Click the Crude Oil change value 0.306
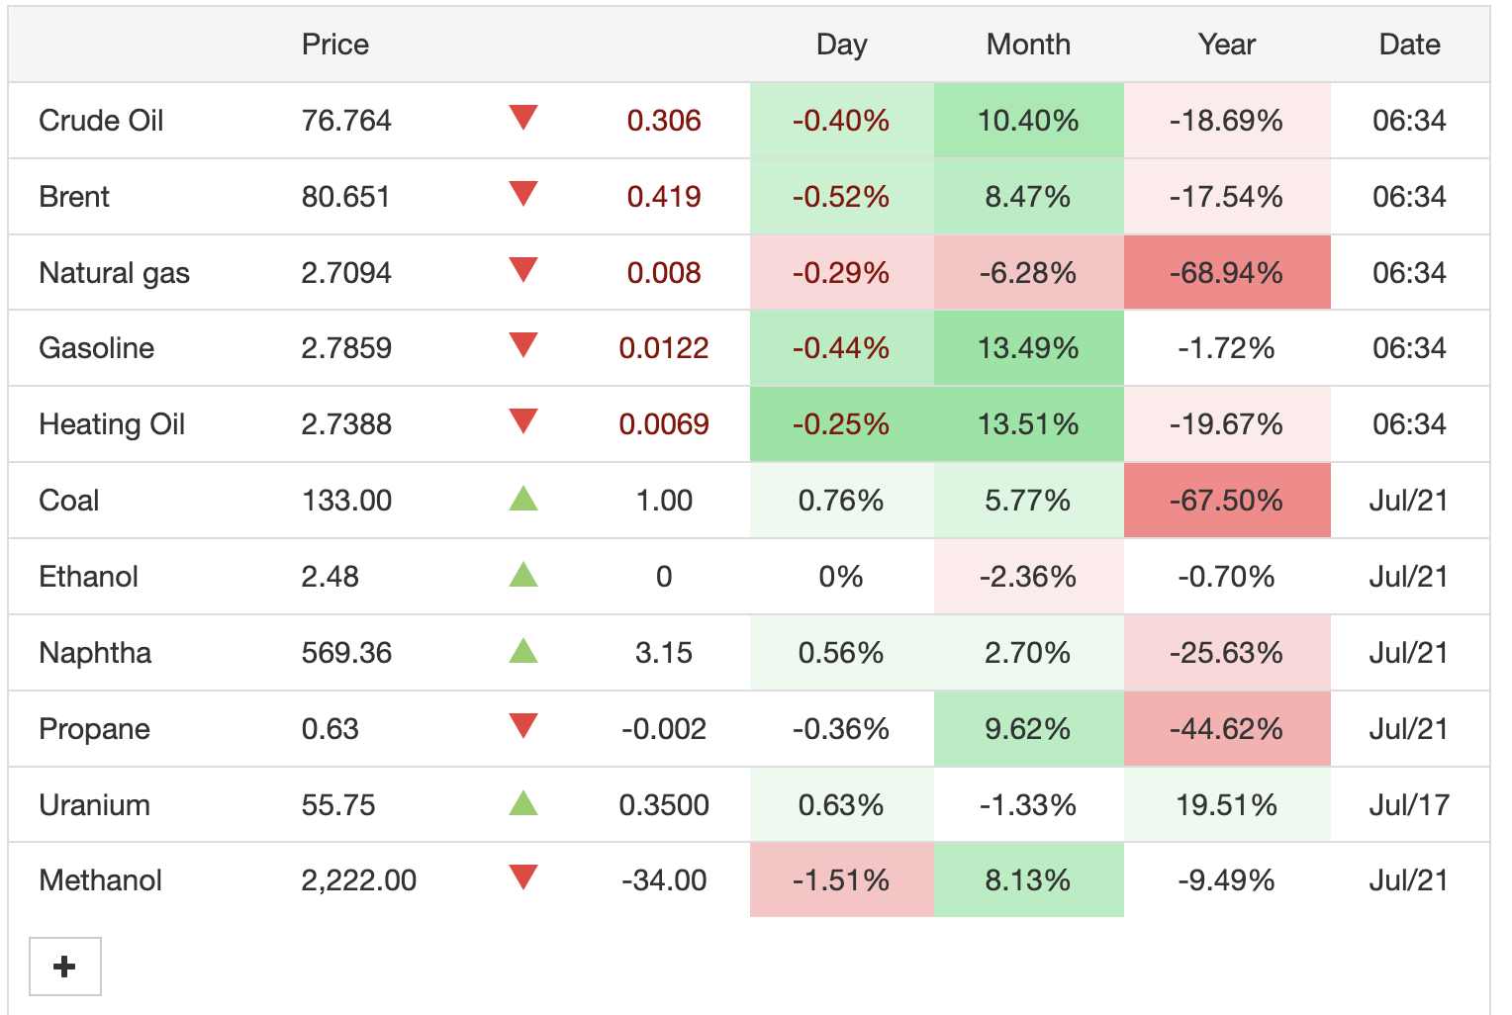Screen dimensions: 1512x1015 (x=664, y=121)
